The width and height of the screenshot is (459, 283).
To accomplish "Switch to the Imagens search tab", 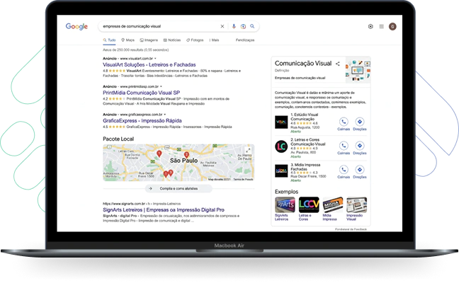I will pos(149,40).
